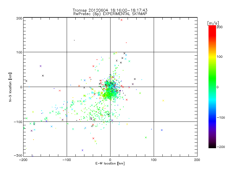Click the N-S axis '0' tick label
The width and height of the screenshot is (232, 174).
(21, 87)
